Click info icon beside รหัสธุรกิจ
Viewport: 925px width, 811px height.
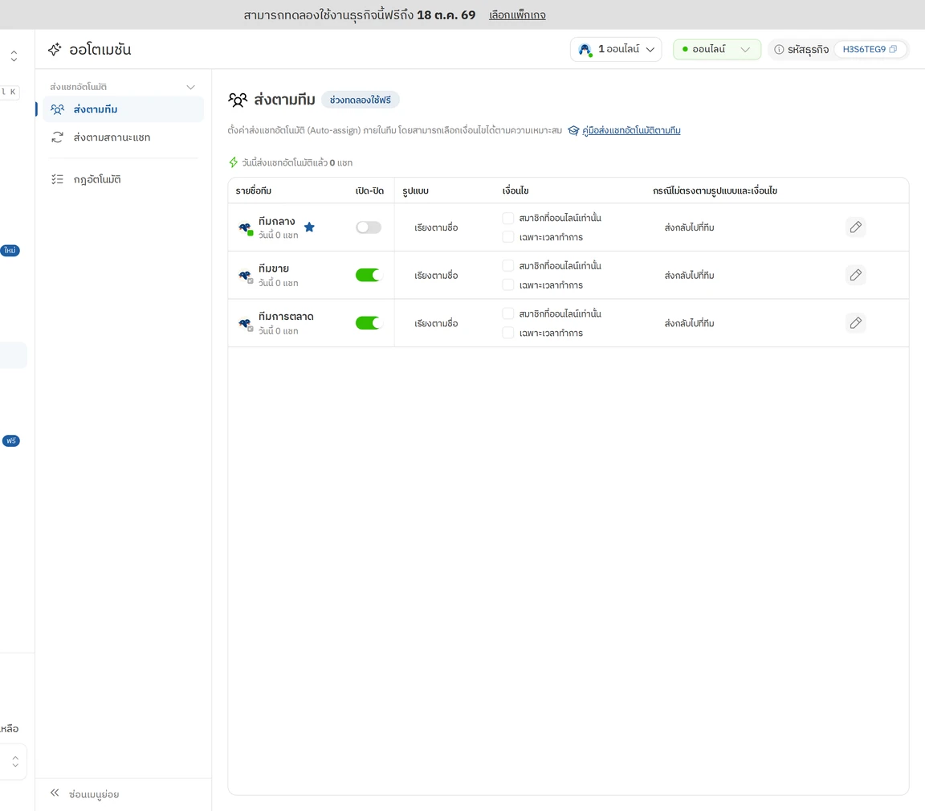pos(779,50)
